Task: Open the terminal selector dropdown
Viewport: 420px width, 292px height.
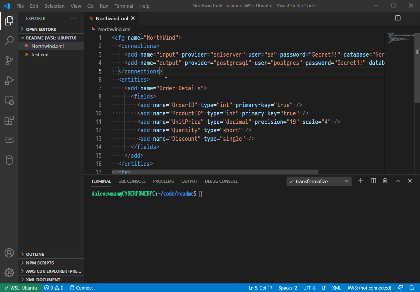Action: pyautogui.click(x=319, y=181)
